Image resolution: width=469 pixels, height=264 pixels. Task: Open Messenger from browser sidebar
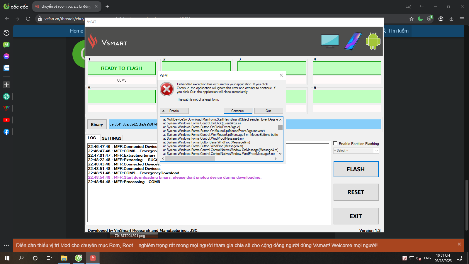click(x=6, y=56)
